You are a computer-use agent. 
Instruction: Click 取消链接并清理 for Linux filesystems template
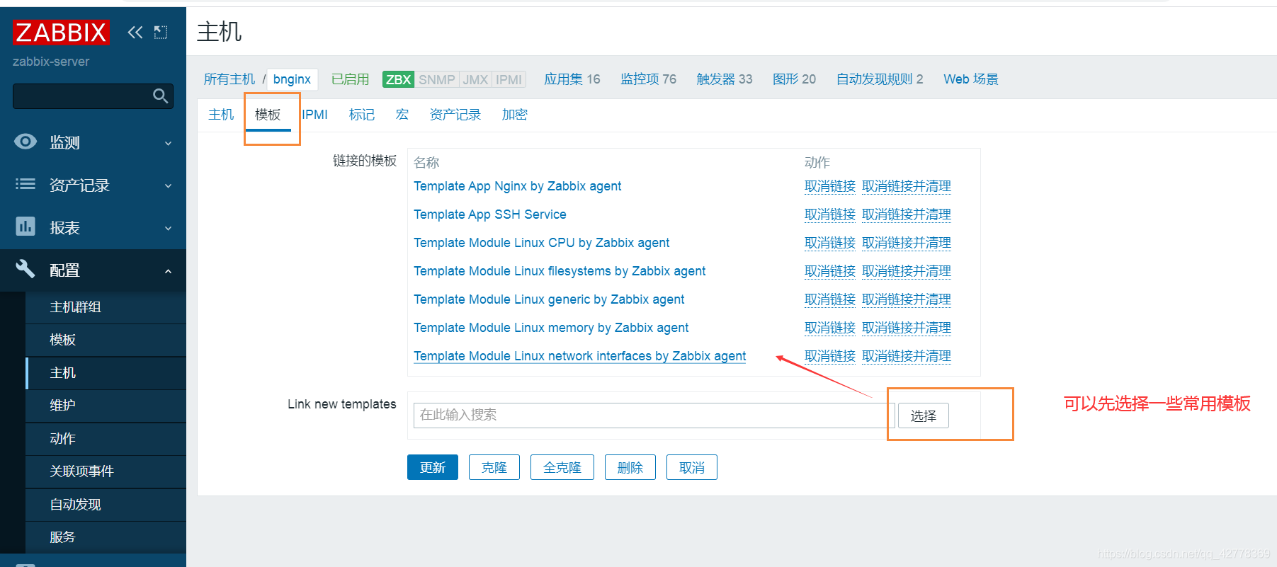click(x=907, y=271)
